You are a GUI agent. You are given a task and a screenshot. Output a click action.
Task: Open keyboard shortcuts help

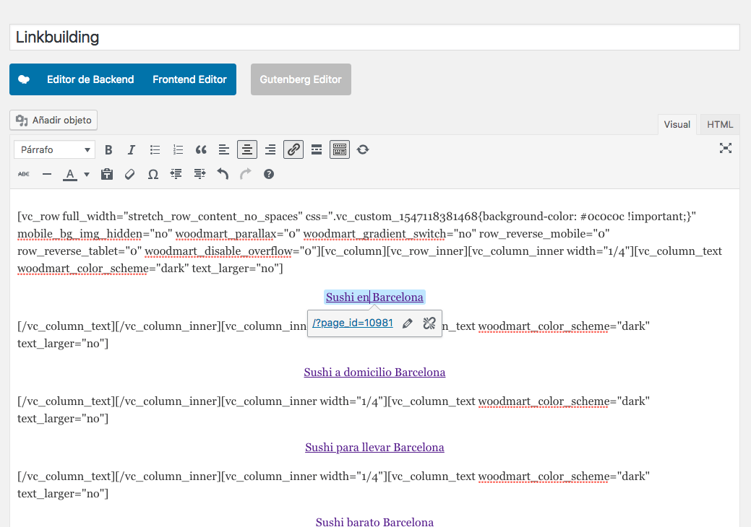pos(269,174)
